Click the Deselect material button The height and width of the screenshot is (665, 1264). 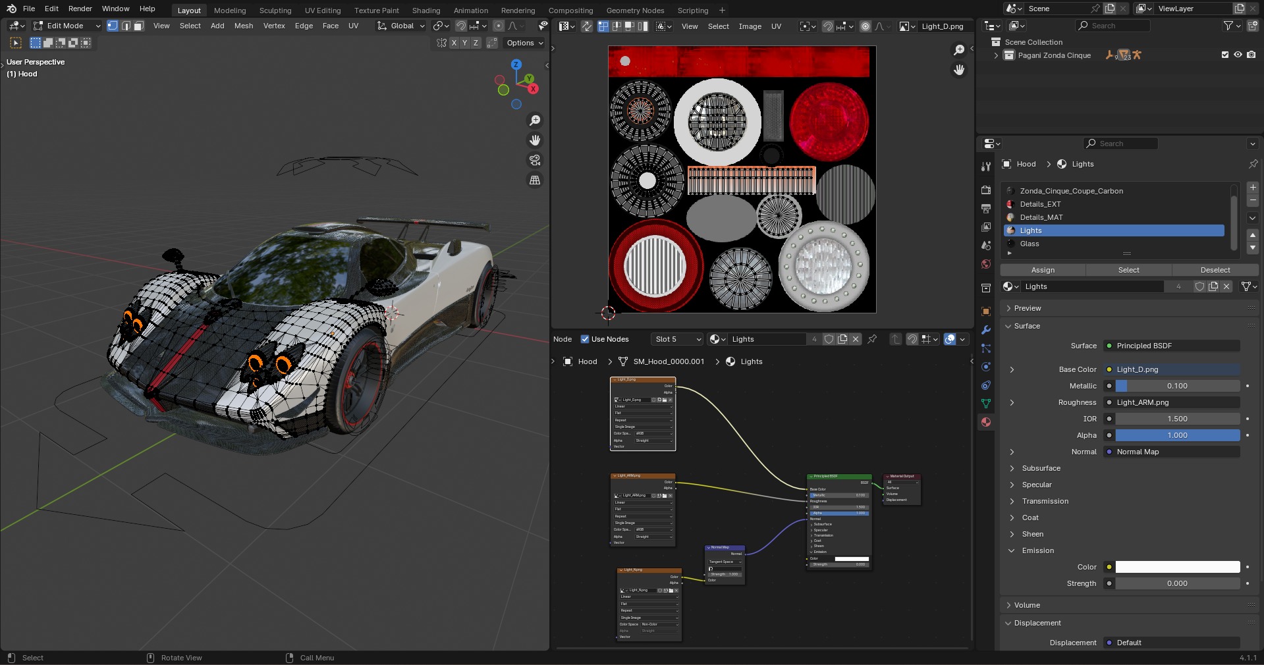1215,270
